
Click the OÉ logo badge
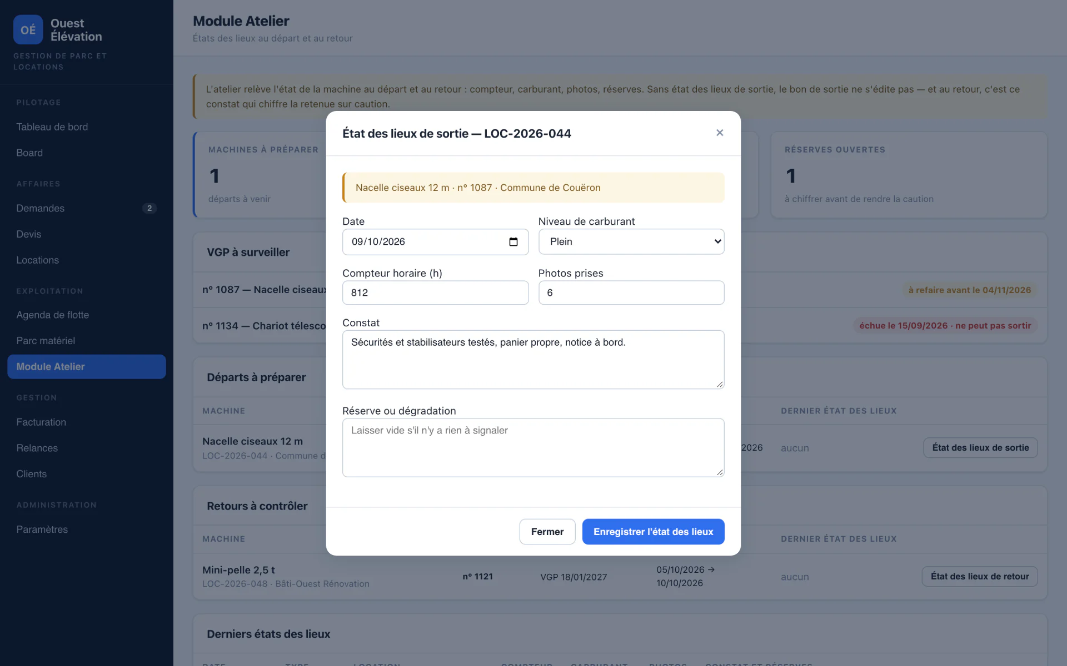28,30
